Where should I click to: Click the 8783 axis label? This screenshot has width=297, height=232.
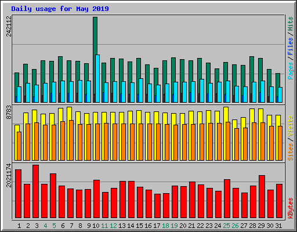click(9, 112)
